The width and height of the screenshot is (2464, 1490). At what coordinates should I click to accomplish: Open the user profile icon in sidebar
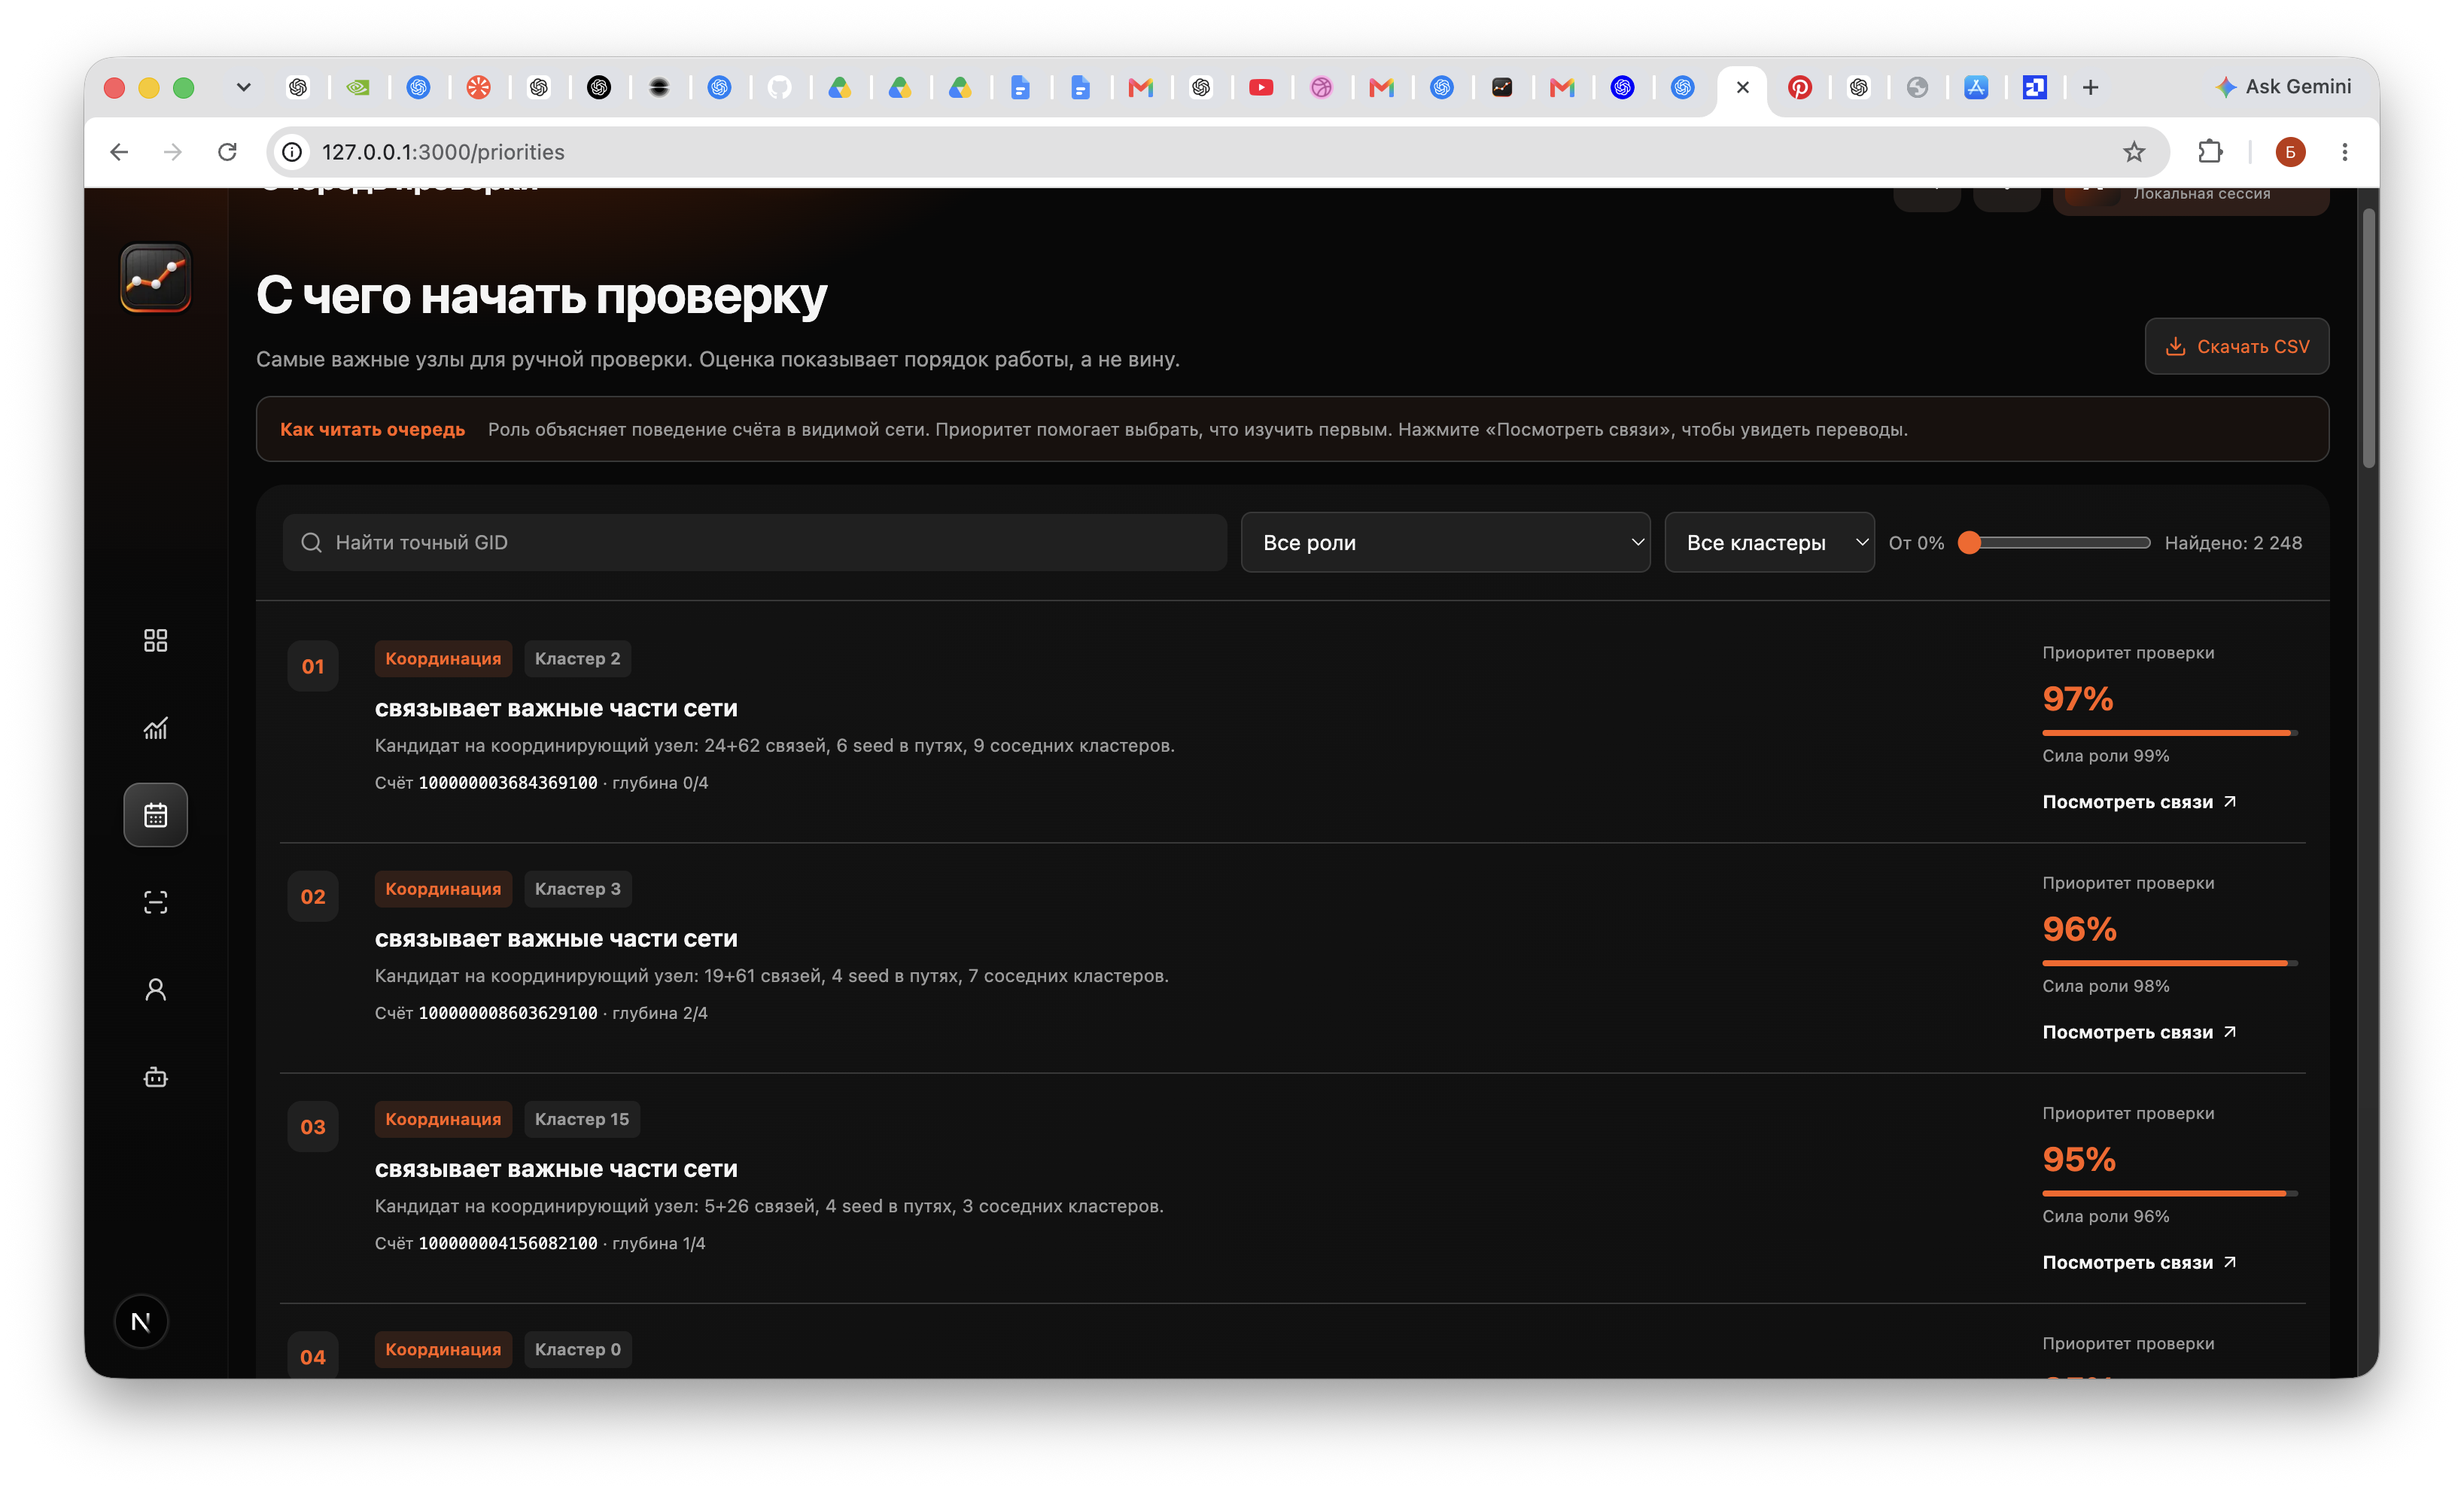pos(155,990)
